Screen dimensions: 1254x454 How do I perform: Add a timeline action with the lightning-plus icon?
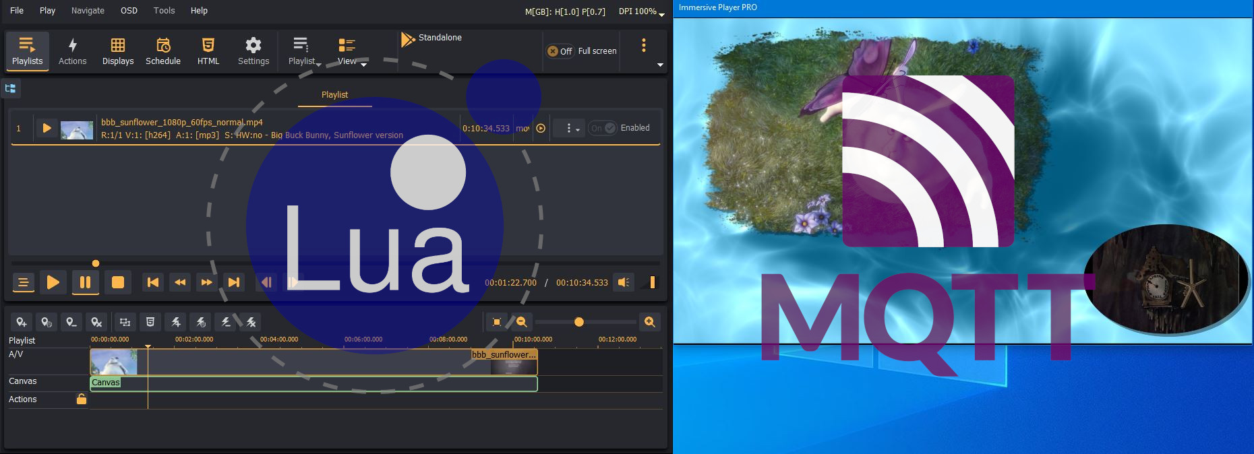176,322
